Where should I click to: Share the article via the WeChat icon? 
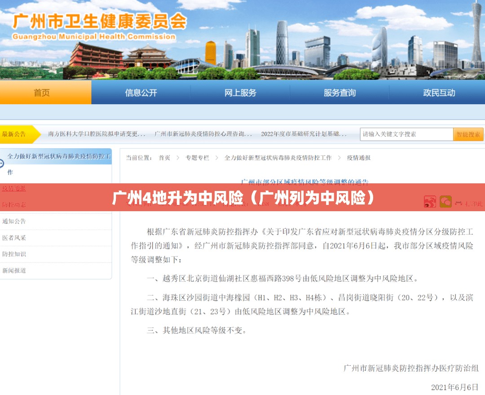click(446, 201)
